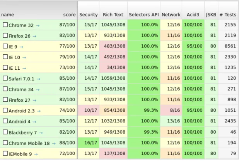This screenshot has width=239, height=161.
Task: Tick the Chrome 32 checkbox
Action: 5,25
